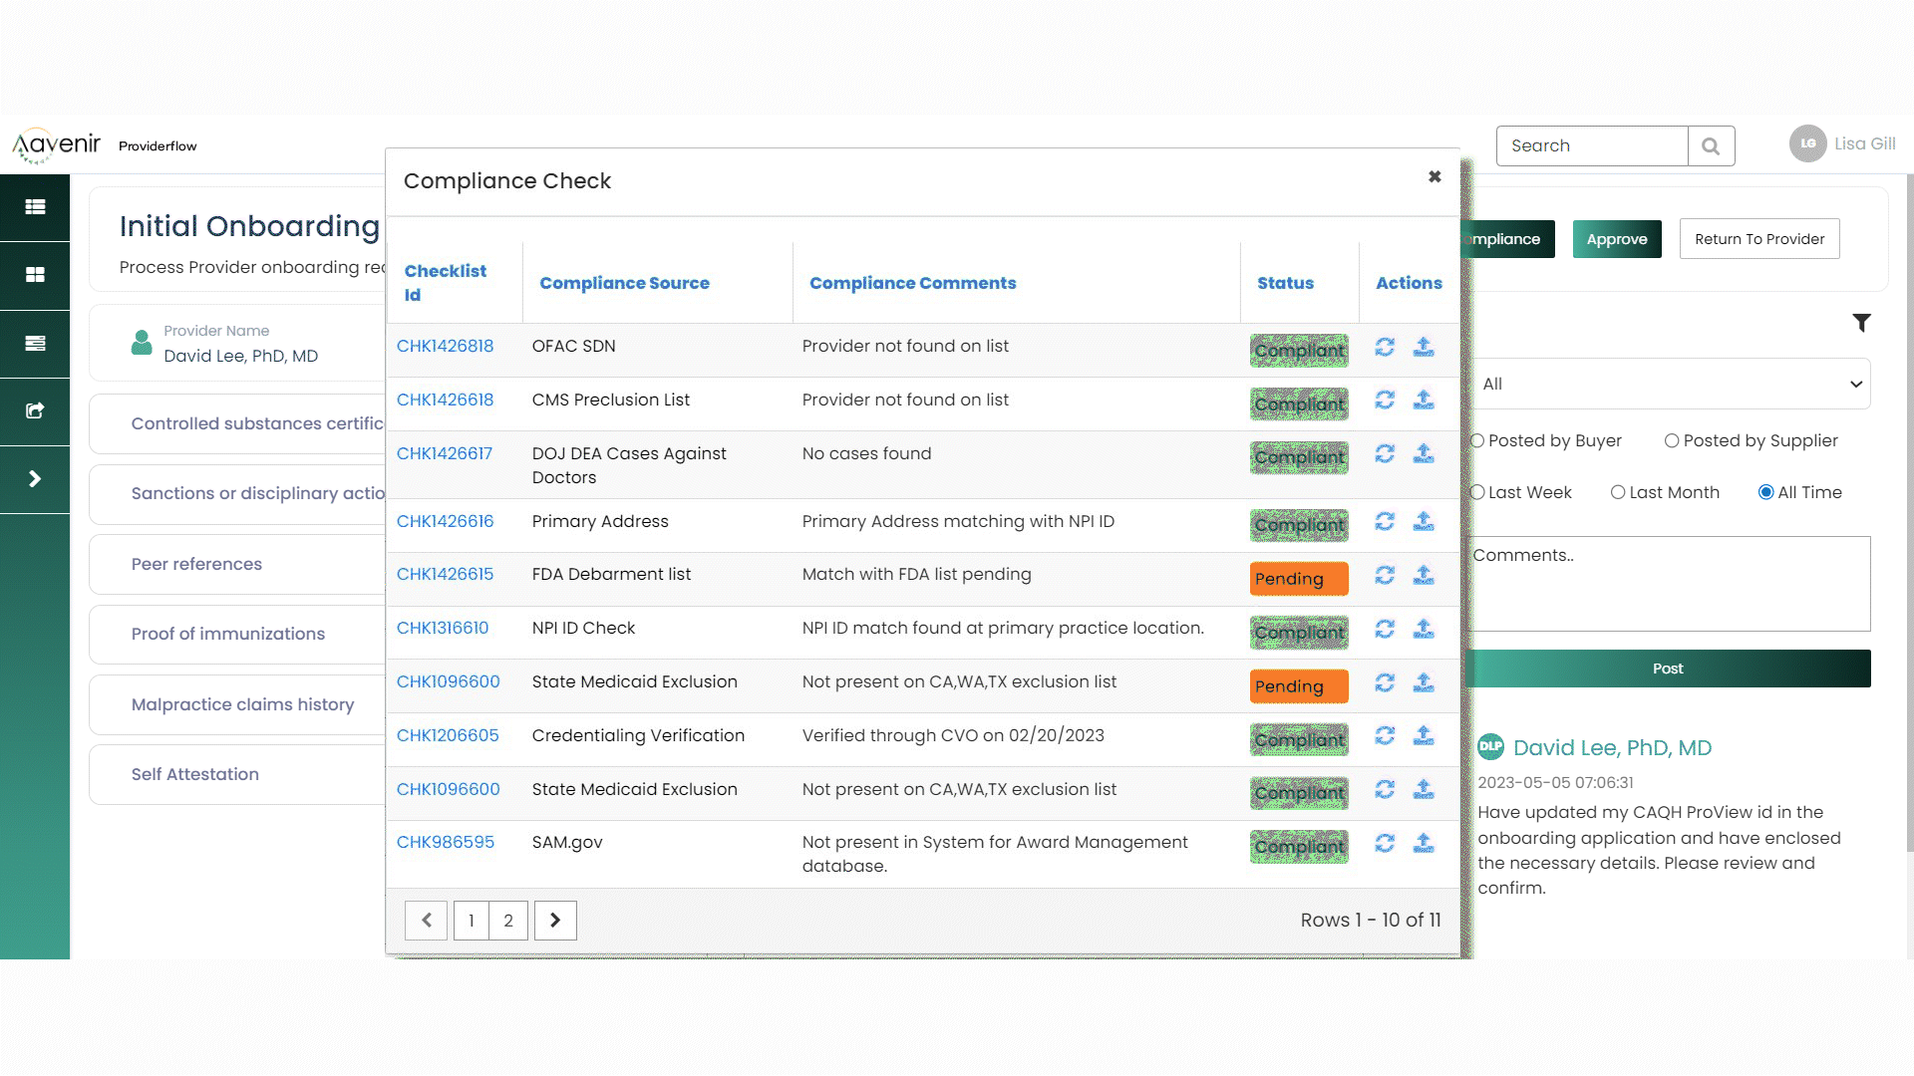Click into the Comments text area
The width and height of the screenshot is (1914, 1076).
tap(1671, 584)
